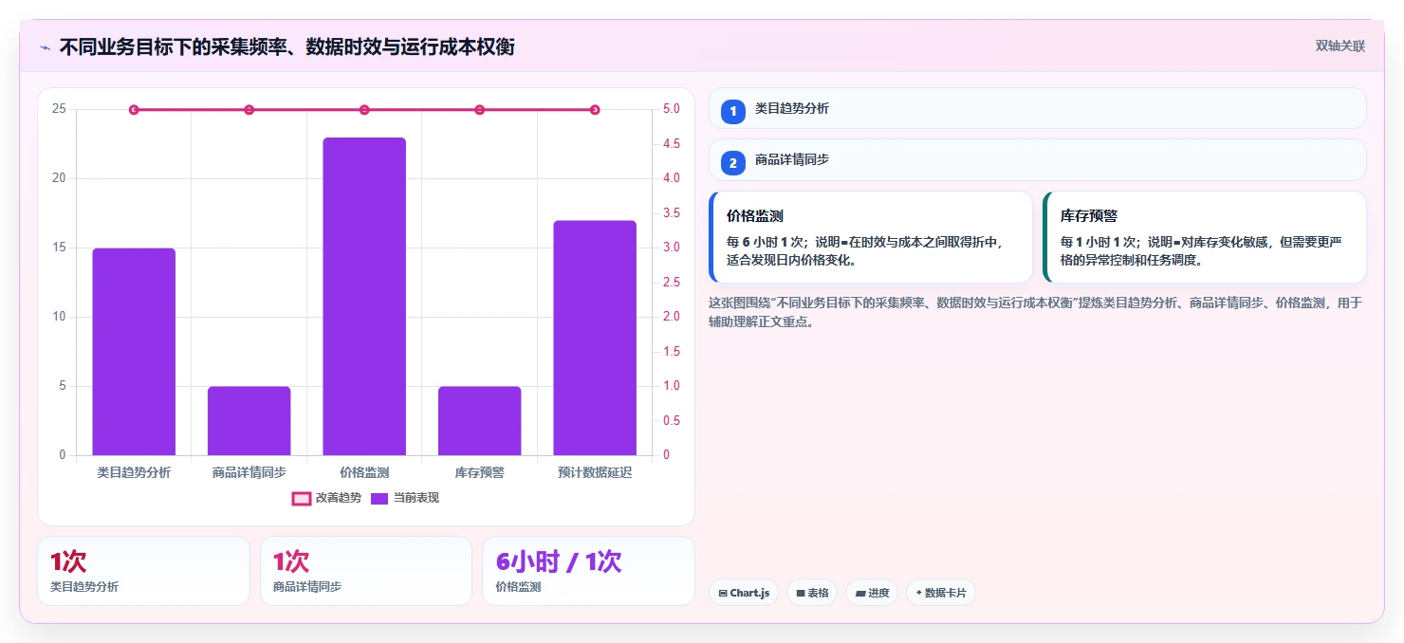Click the lightning icon beside the title
Viewport: 1404px width, 643px height.
[x=45, y=46]
